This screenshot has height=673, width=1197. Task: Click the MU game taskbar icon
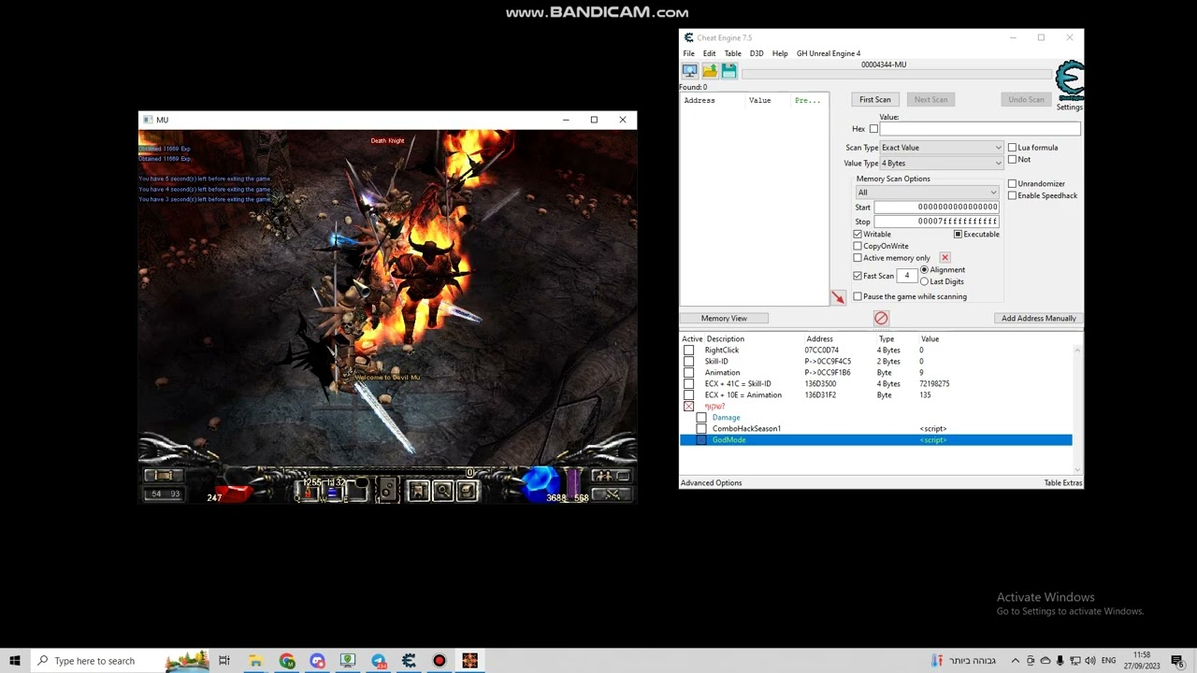[x=469, y=661]
